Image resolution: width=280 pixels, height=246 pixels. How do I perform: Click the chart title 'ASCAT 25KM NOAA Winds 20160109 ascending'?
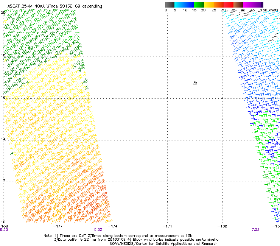(x=54, y=6)
